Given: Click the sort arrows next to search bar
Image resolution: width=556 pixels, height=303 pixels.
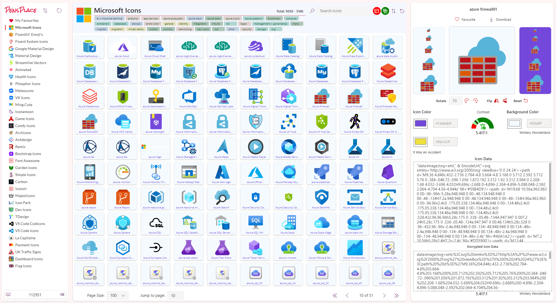Looking at the screenshot, I should (x=394, y=11).
